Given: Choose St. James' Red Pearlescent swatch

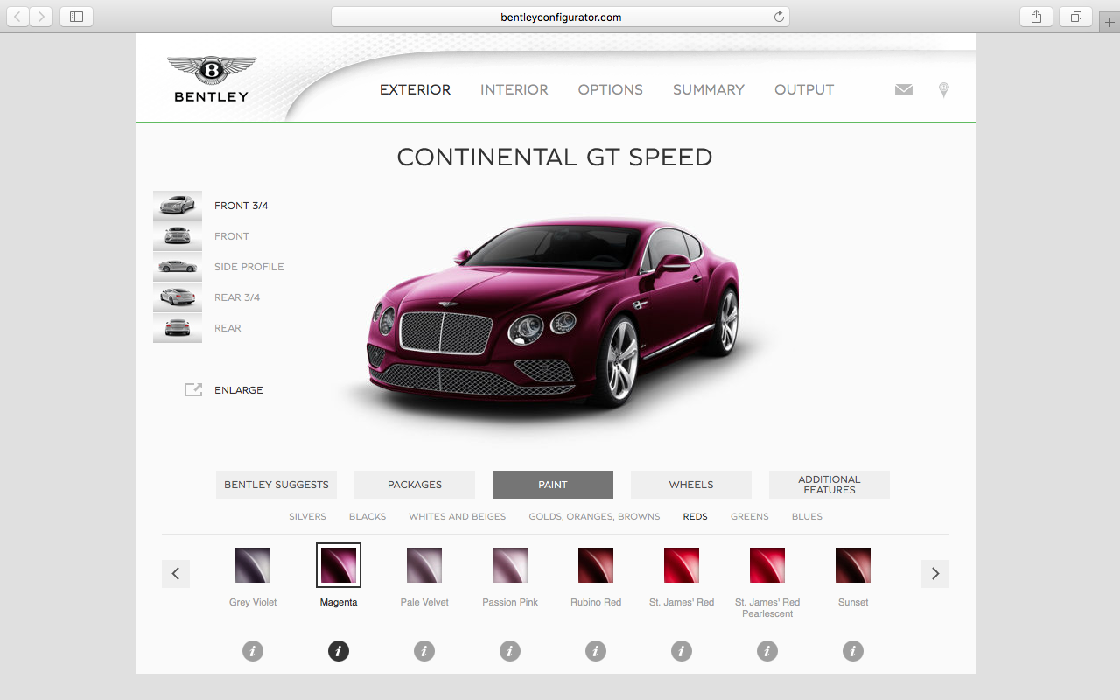Looking at the screenshot, I should coord(767,565).
